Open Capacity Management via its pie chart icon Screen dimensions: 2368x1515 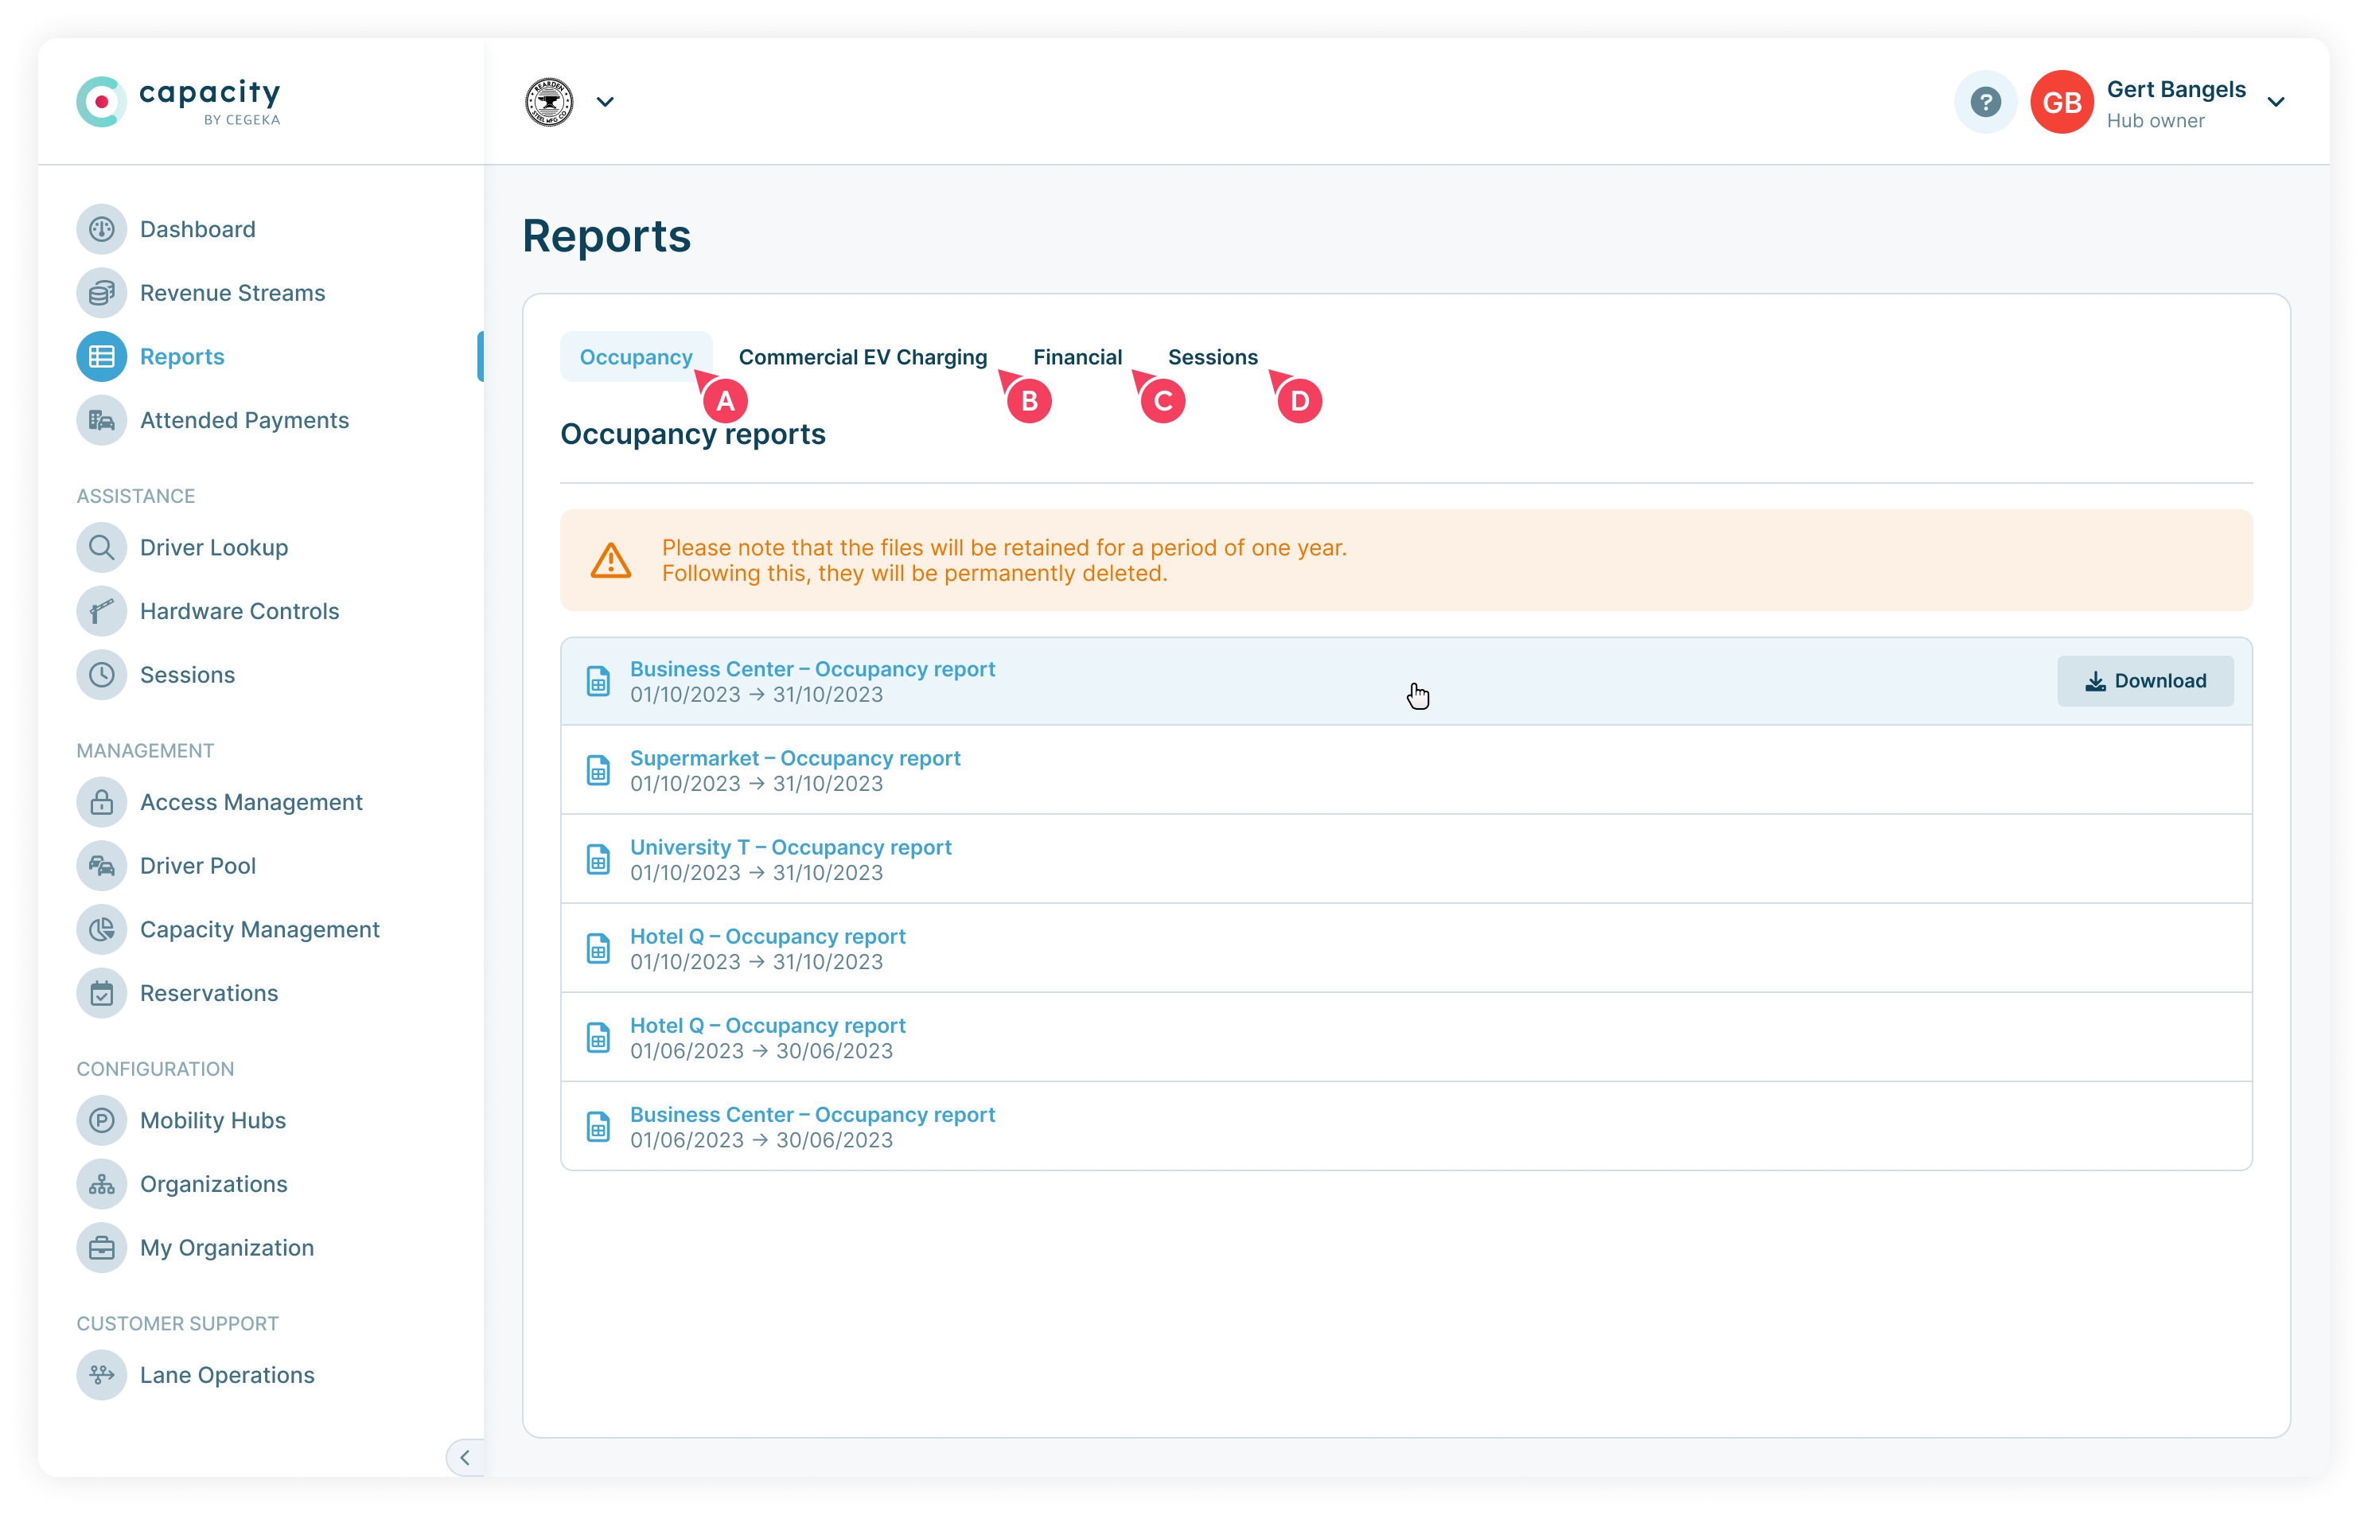click(x=101, y=929)
